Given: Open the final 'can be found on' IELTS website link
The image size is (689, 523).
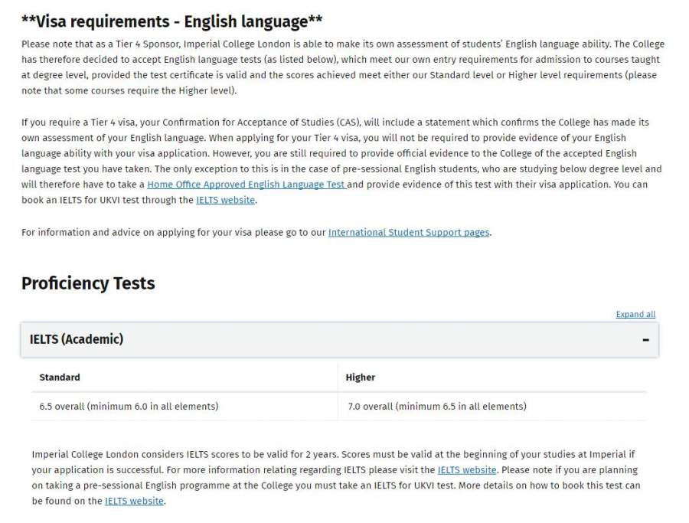Looking at the screenshot, I should click(x=134, y=502).
